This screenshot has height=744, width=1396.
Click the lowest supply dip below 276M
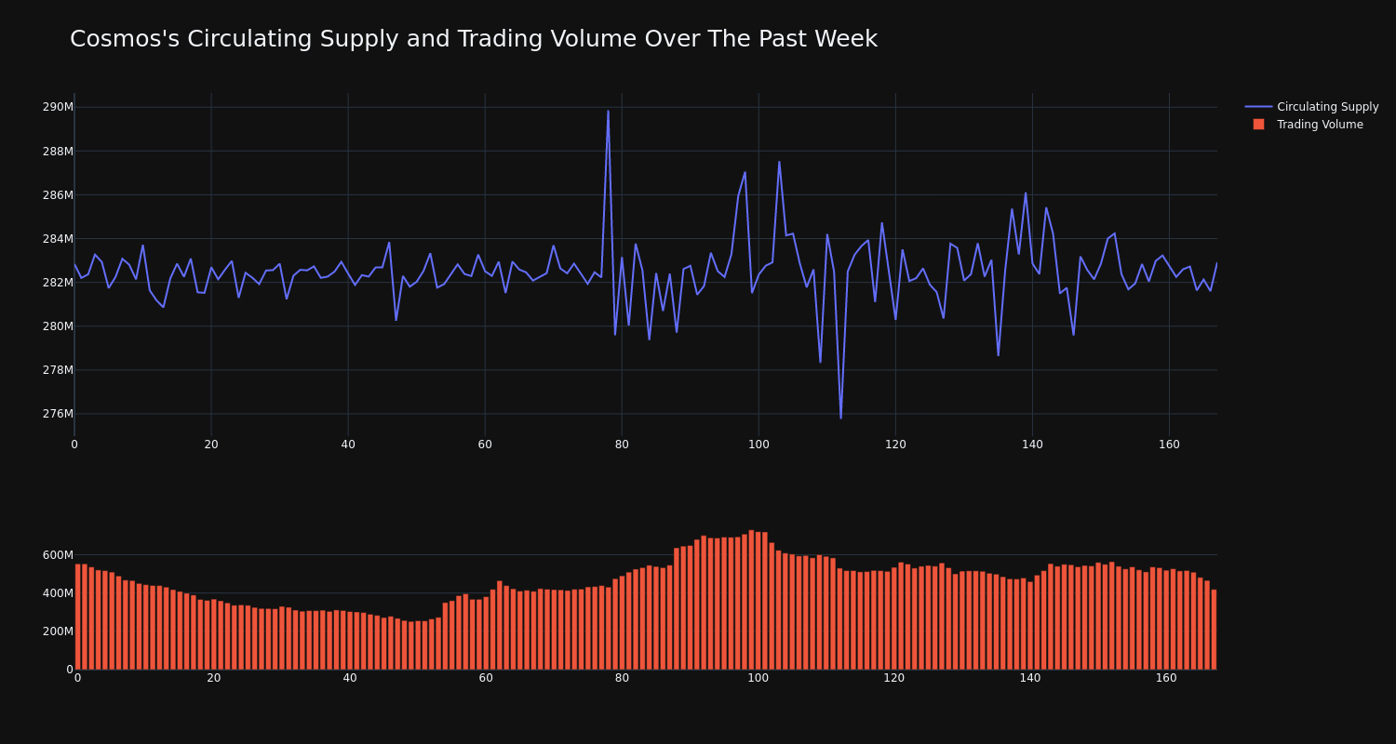click(x=840, y=418)
